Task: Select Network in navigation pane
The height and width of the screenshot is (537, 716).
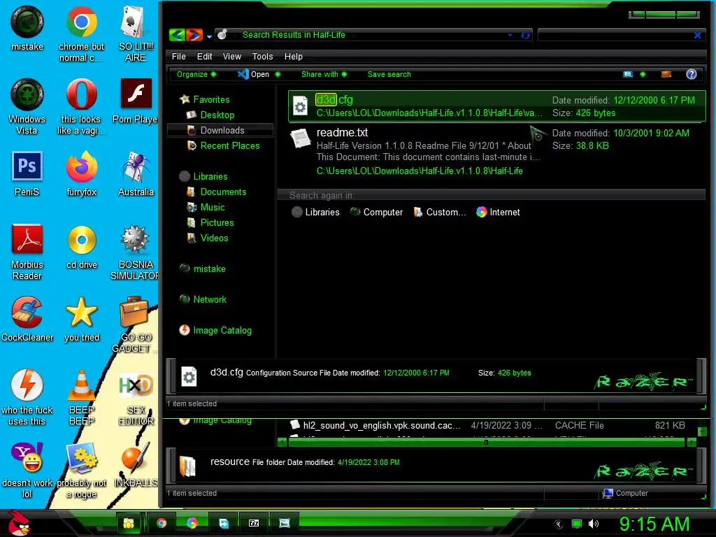Action: [203, 299]
